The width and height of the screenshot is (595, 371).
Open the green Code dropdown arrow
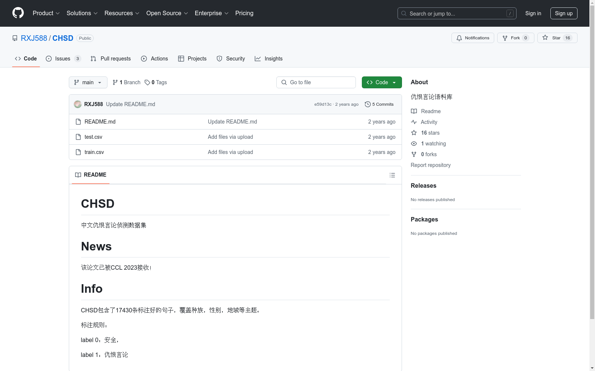394,82
